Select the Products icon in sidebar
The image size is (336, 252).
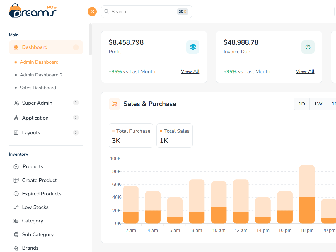pyautogui.click(x=16, y=166)
